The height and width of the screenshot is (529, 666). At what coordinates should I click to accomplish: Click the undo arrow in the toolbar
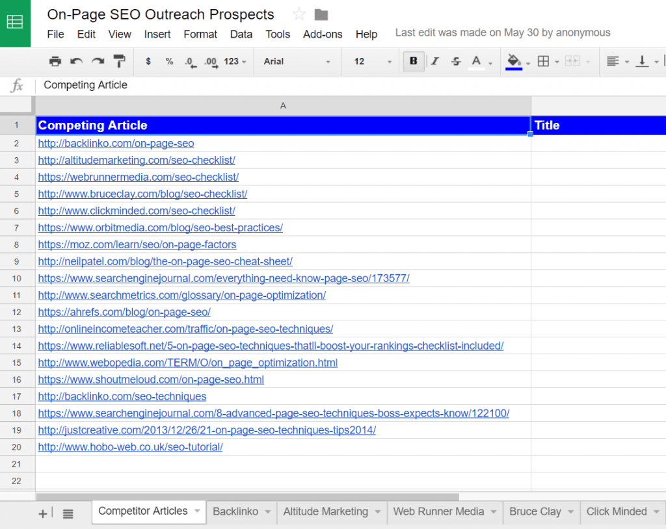pyautogui.click(x=77, y=61)
